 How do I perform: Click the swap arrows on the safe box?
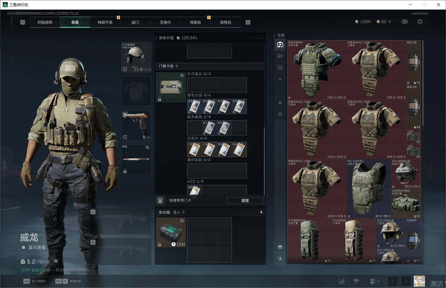(182, 221)
